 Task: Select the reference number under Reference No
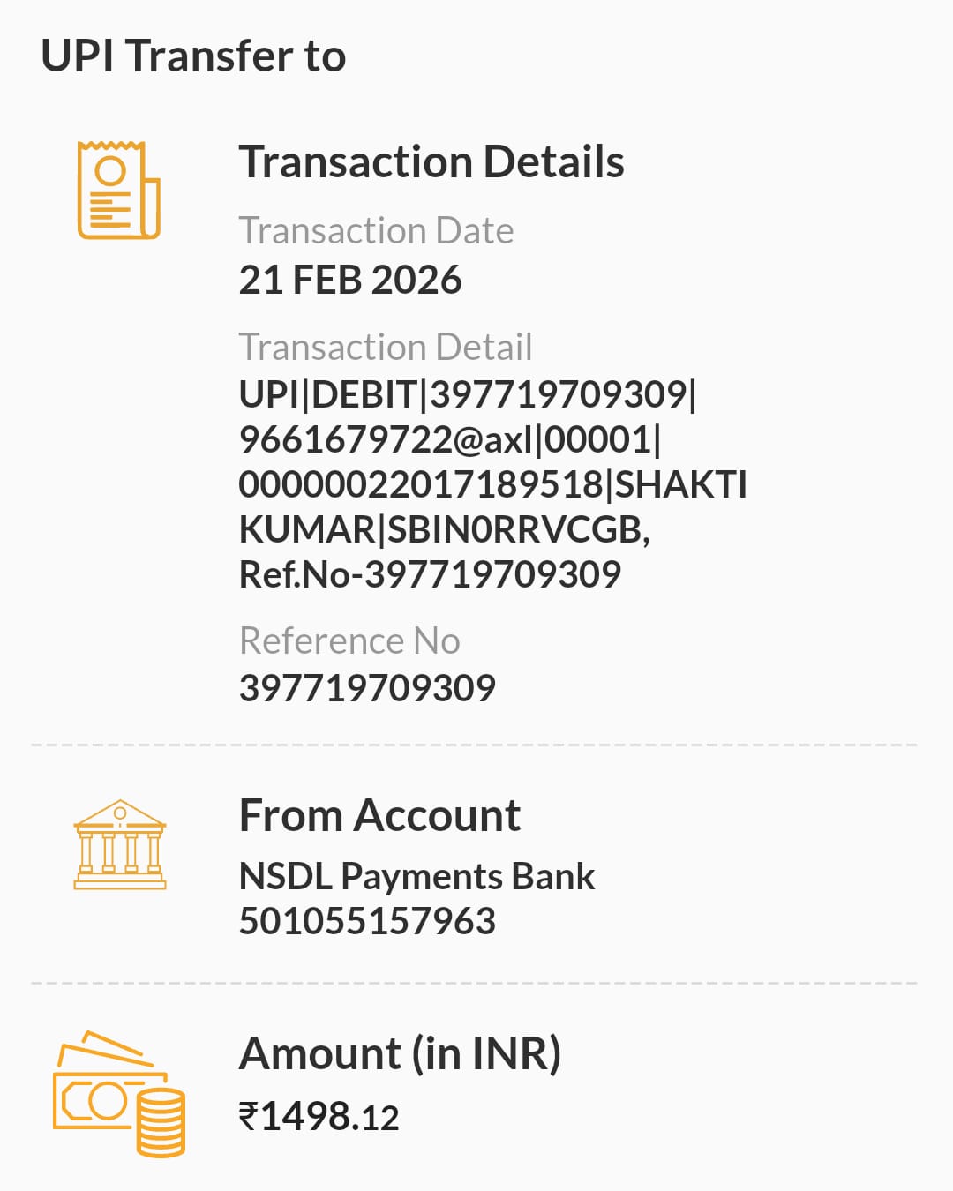pyautogui.click(x=367, y=687)
